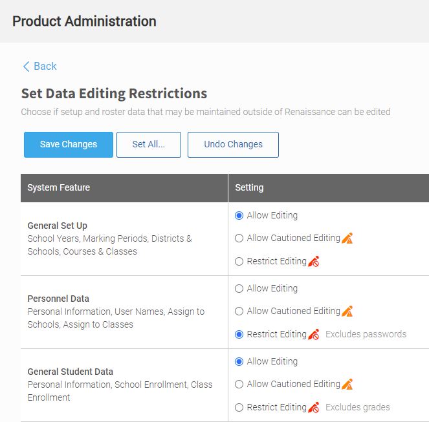Click caution pencil icon in General Student Data row
This screenshot has width=429, height=422.
click(x=347, y=384)
